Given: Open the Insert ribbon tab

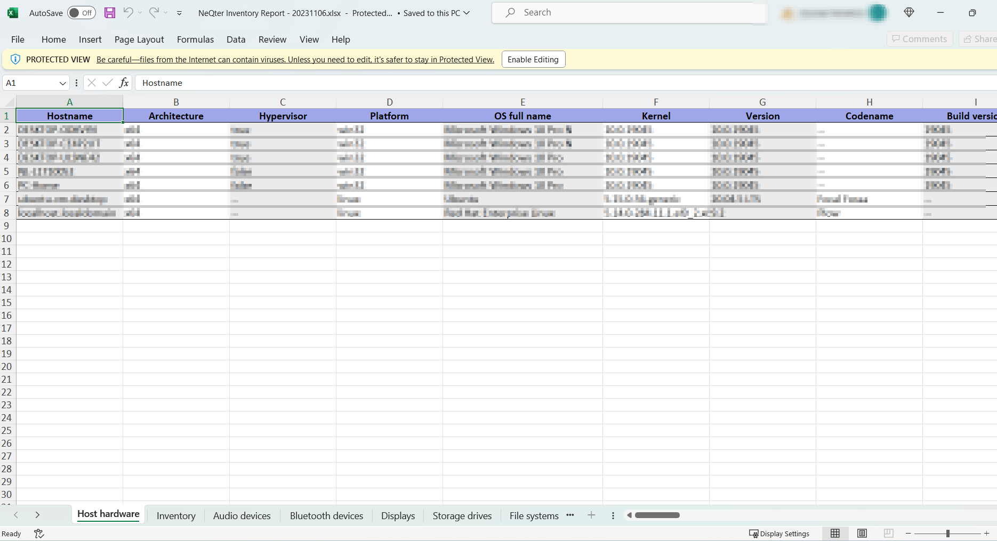Looking at the screenshot, I should (90, 39).
